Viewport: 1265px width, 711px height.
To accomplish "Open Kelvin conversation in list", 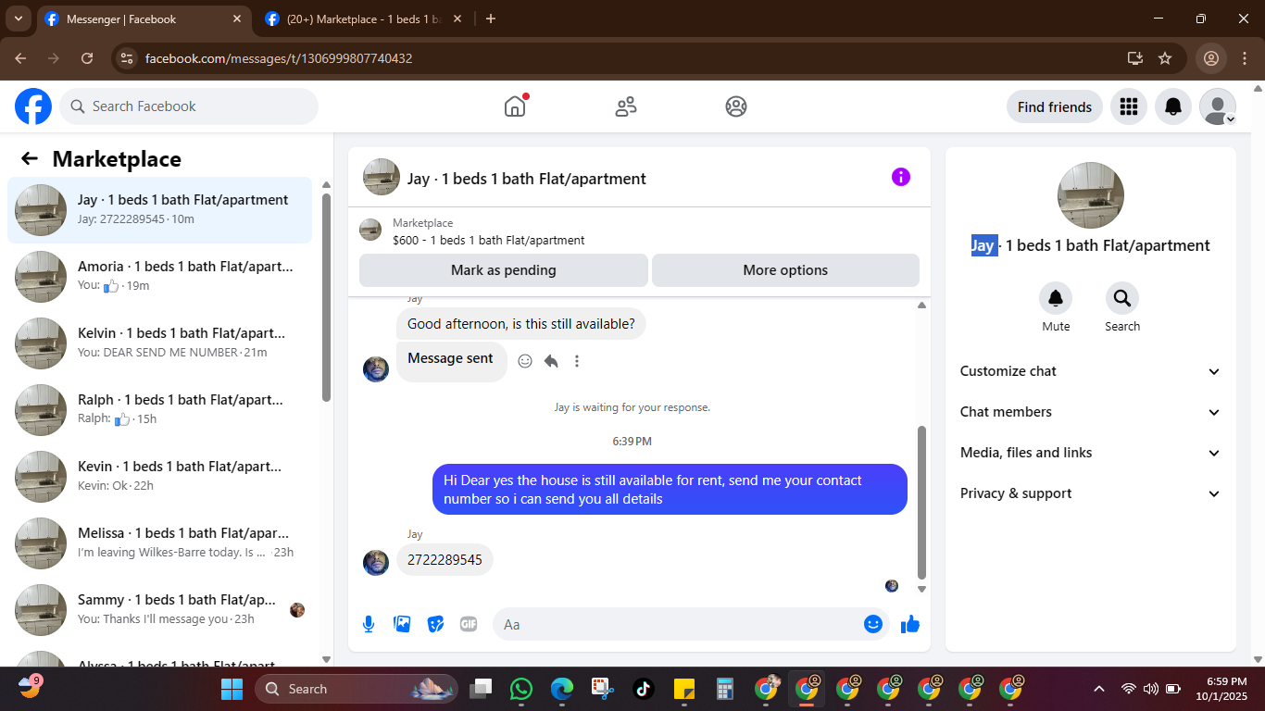I will click(159, 343).
